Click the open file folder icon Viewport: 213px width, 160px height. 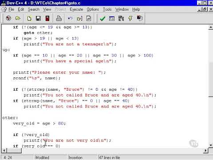[18, 18]
